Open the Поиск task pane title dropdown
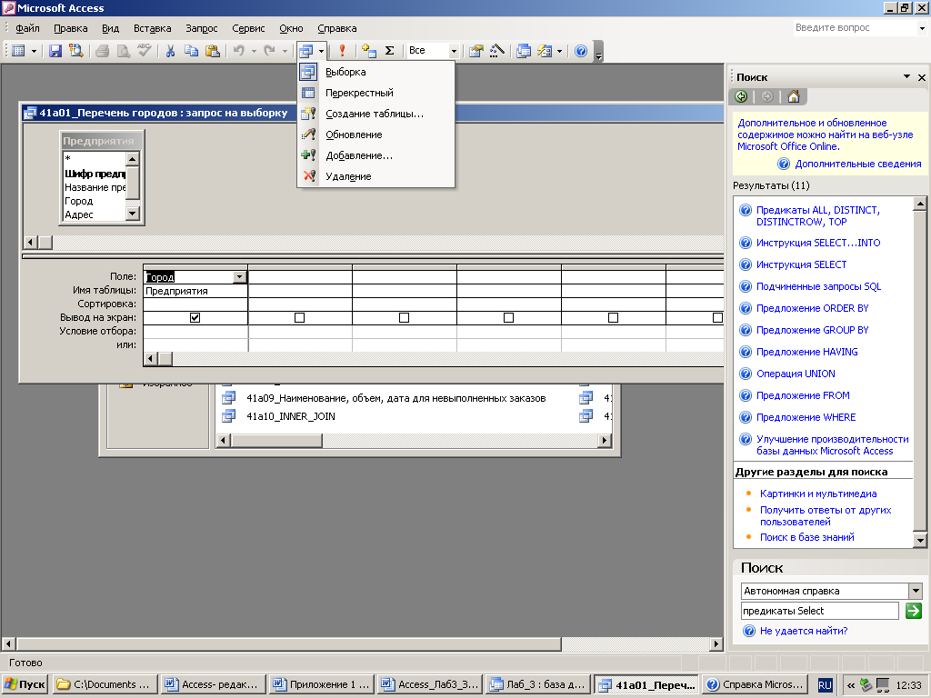 point(906,76)
